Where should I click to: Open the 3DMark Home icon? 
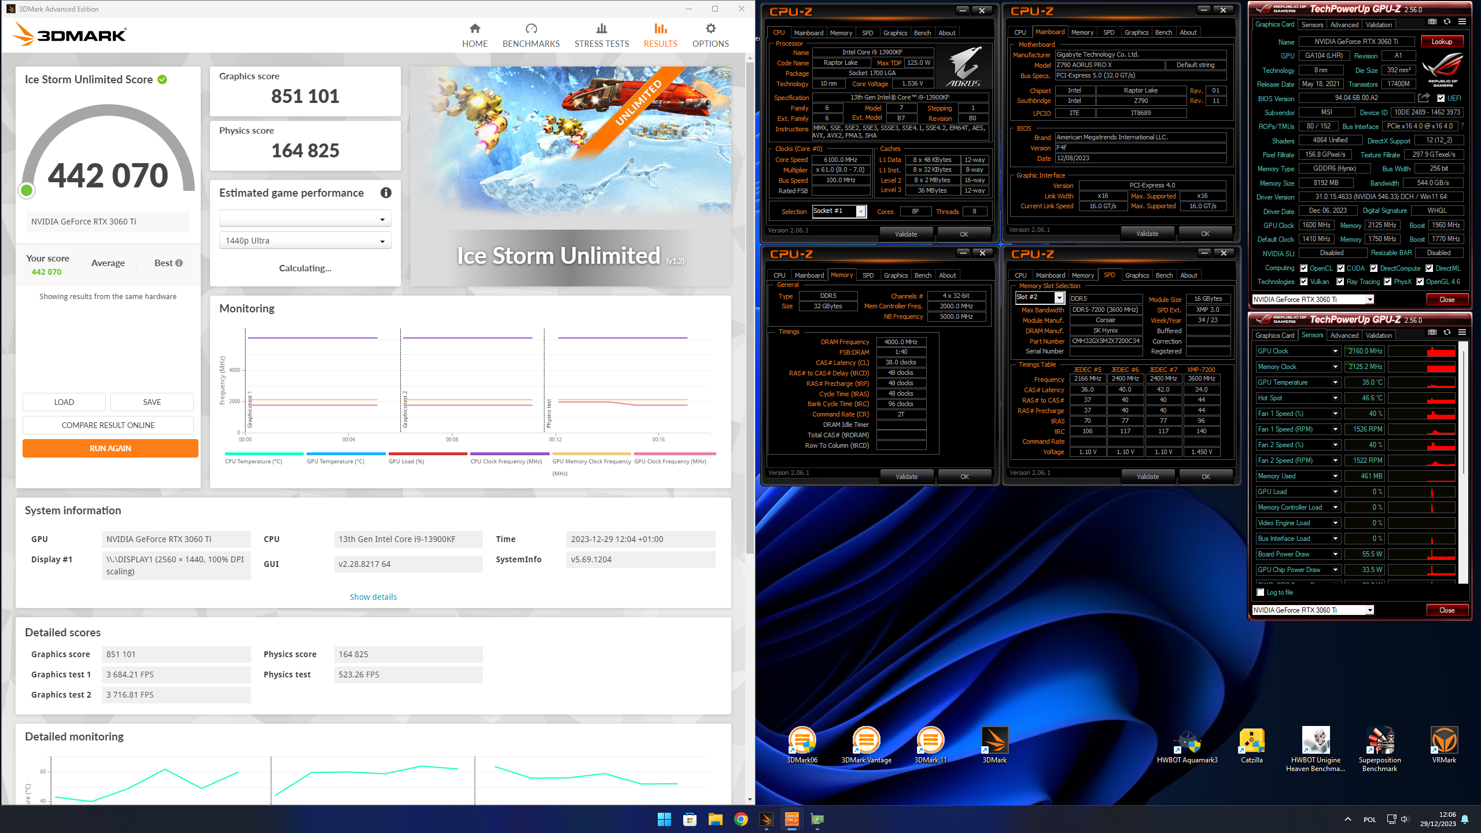pyautogui.click(x=474, y=29)
